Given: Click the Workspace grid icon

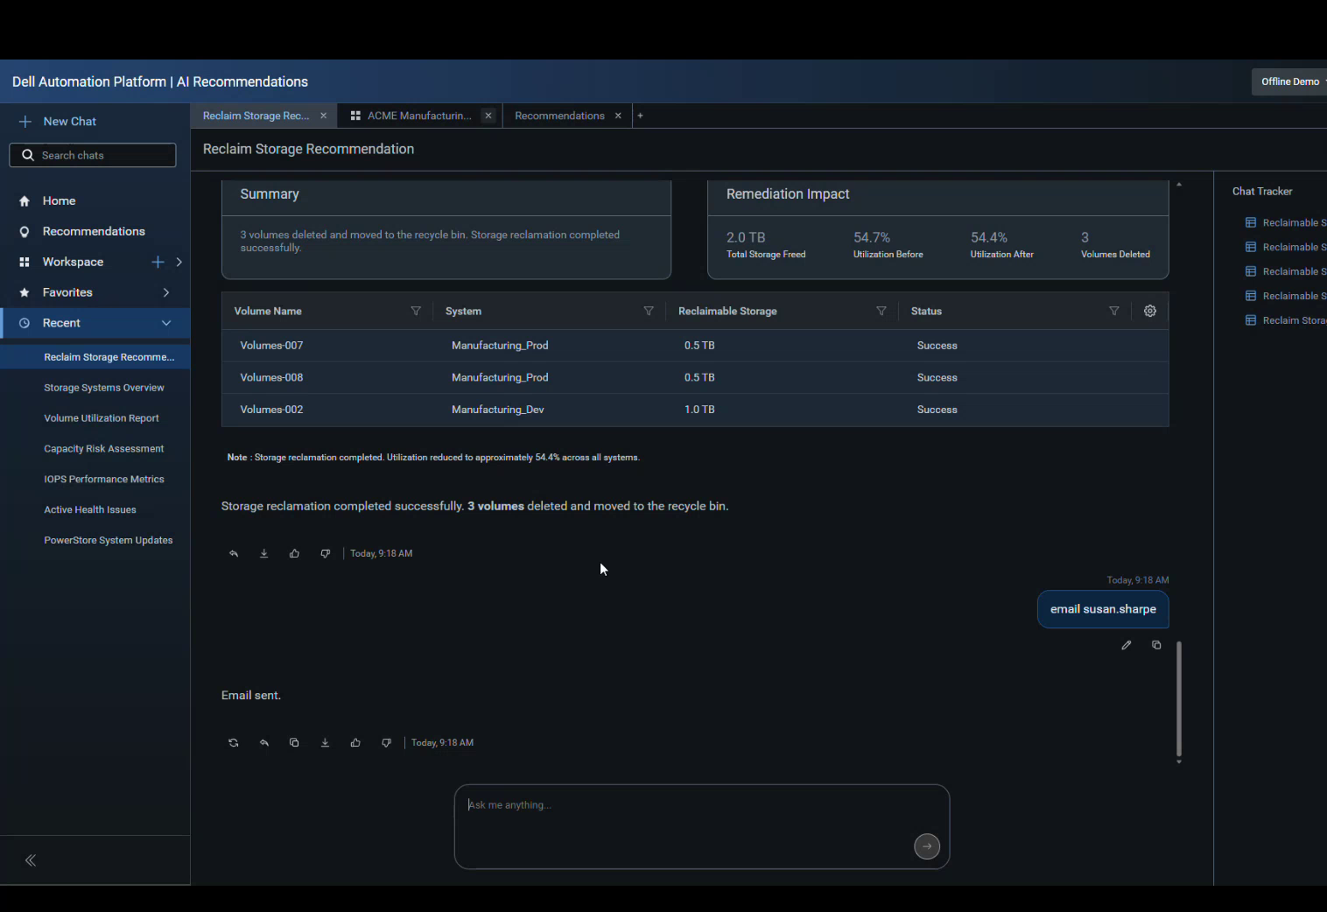Looking at the screenshot, I should (25, 262).
